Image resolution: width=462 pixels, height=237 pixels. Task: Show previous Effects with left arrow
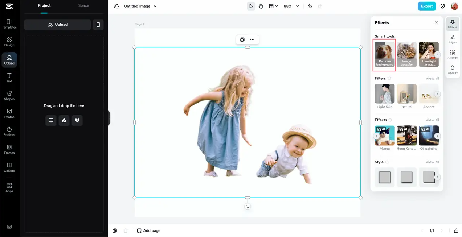pyautogui.click(x=377, y=136)
